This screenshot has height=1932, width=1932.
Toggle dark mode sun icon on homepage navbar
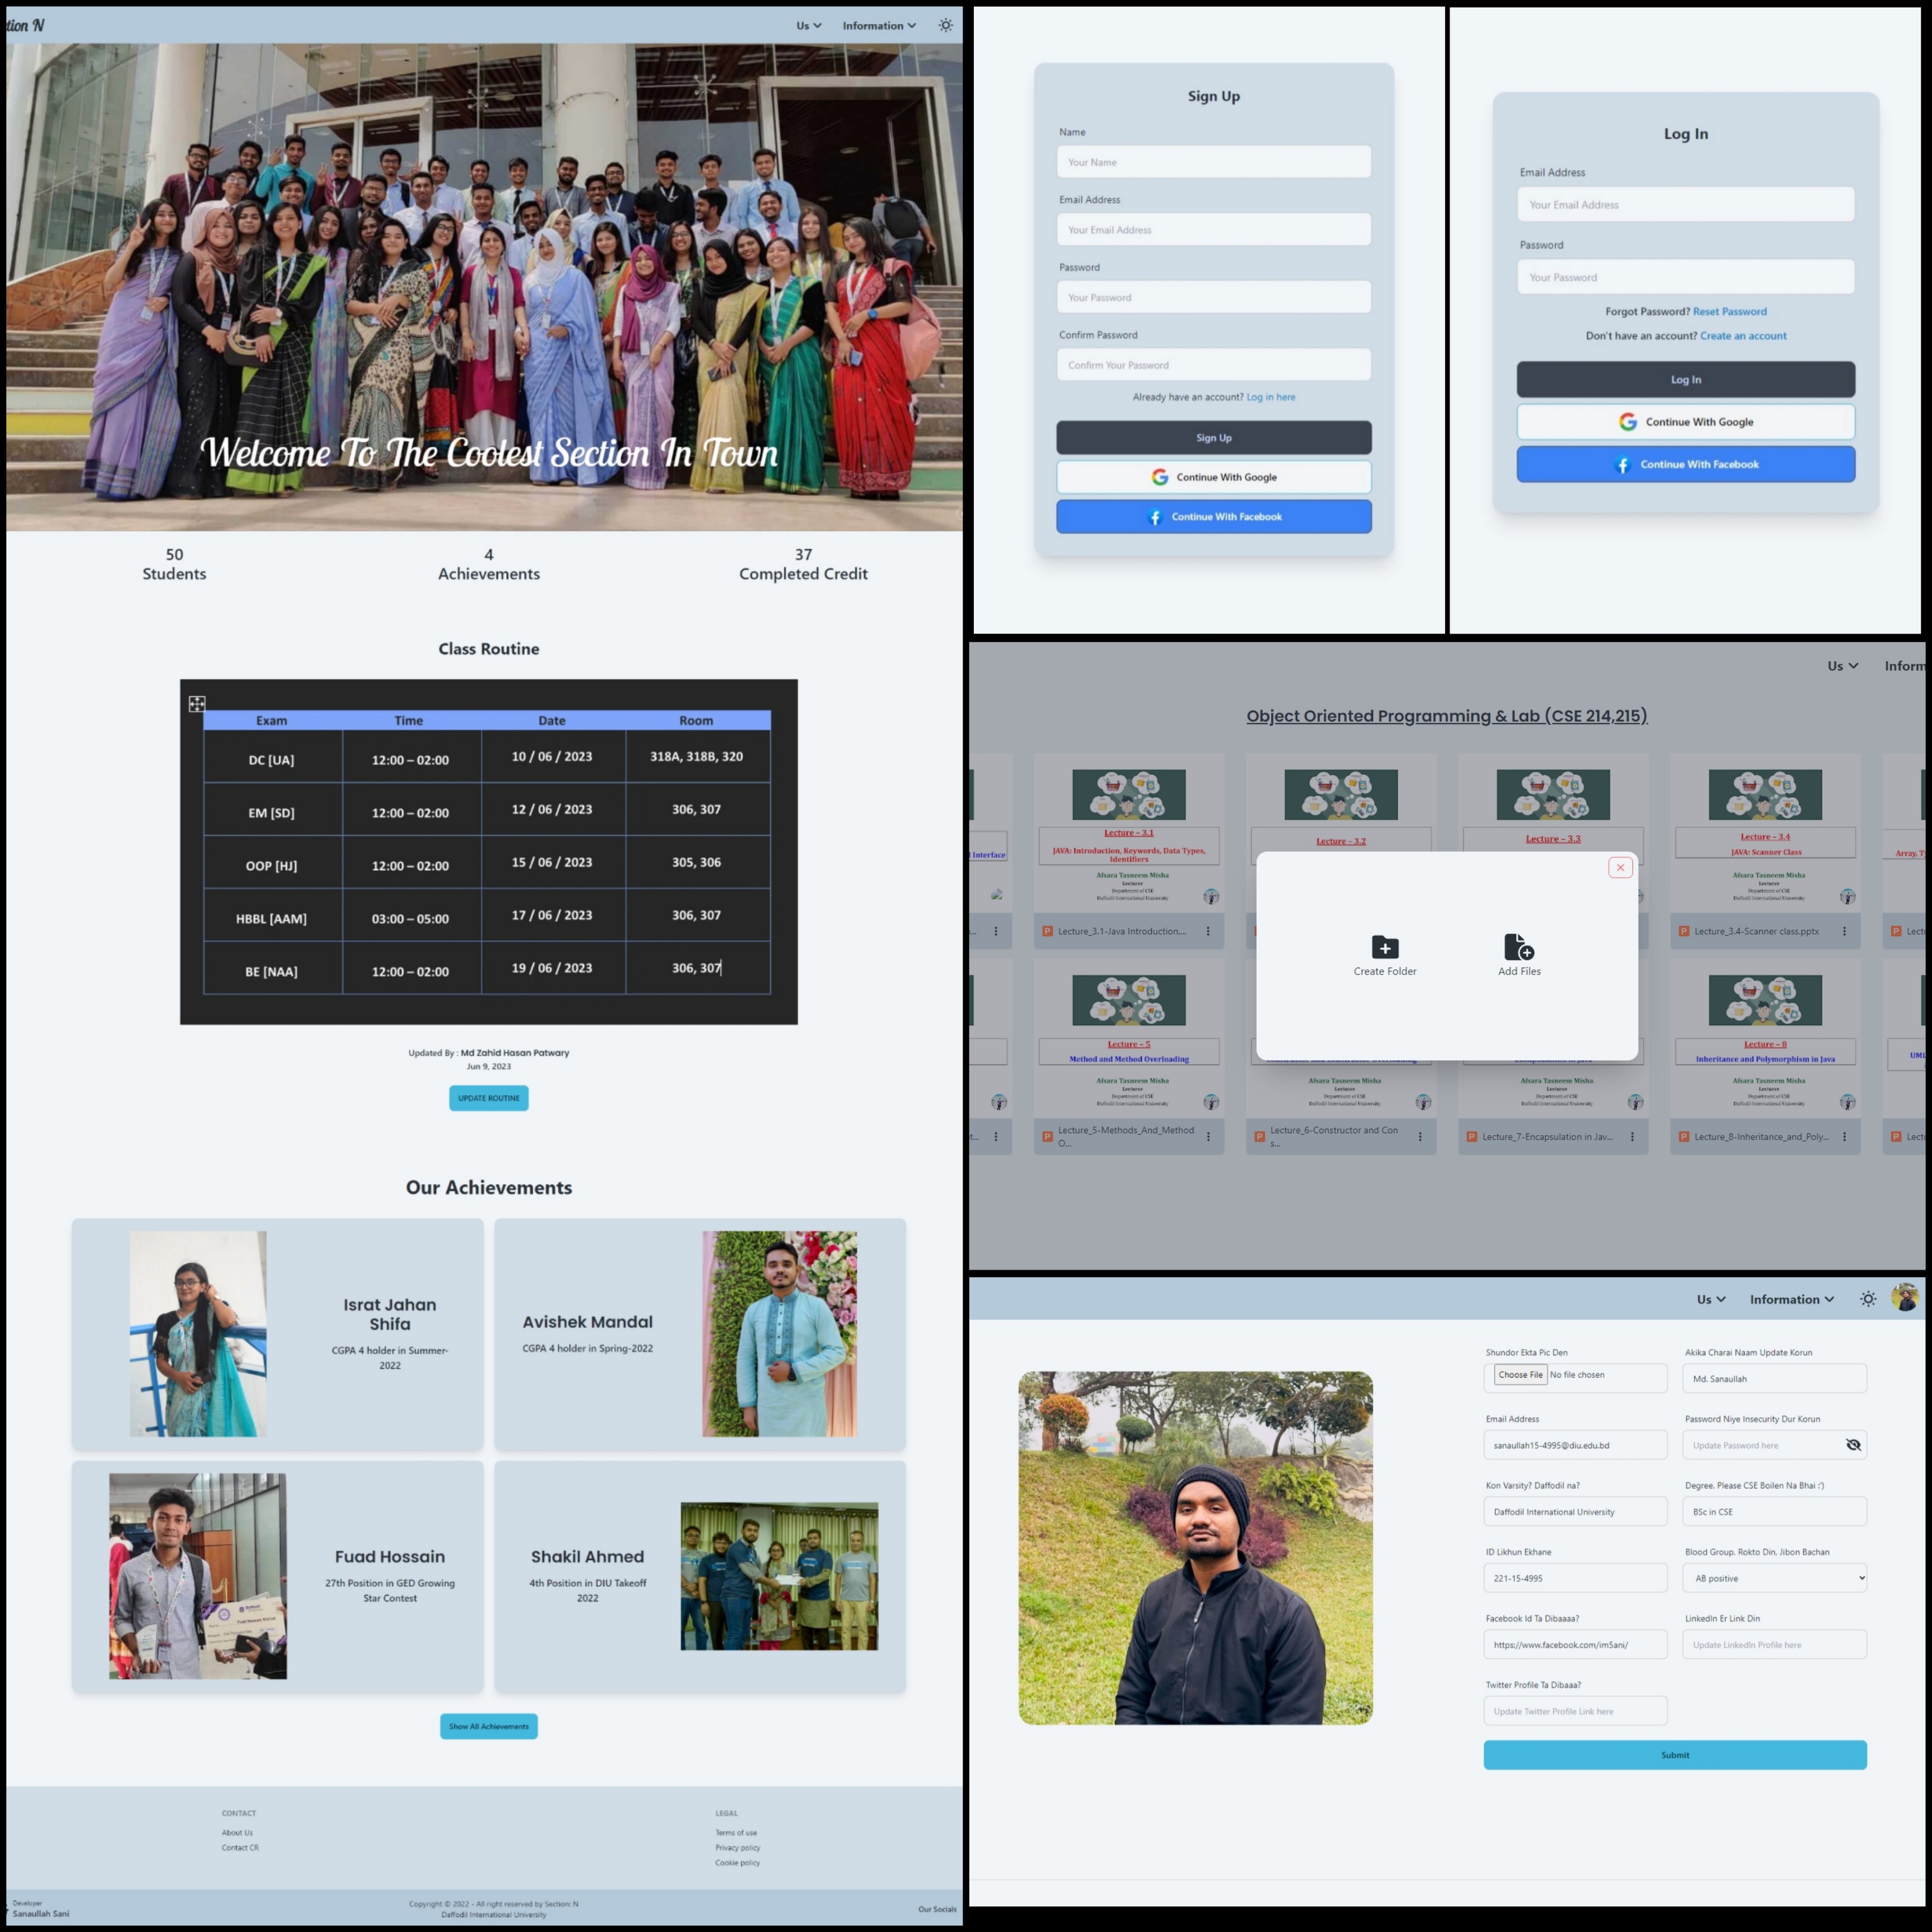tap(945, 25)
